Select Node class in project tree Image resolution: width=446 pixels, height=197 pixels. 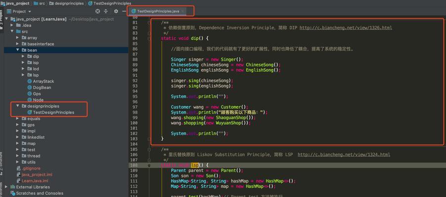click(x=38, y=100)
